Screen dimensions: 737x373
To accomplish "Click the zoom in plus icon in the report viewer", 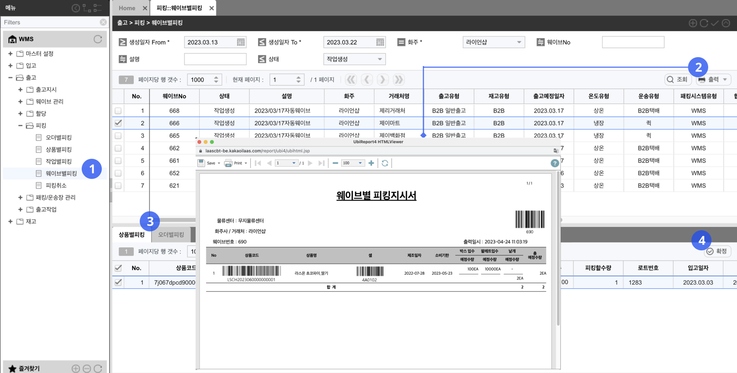I will (x=371, y=163).
